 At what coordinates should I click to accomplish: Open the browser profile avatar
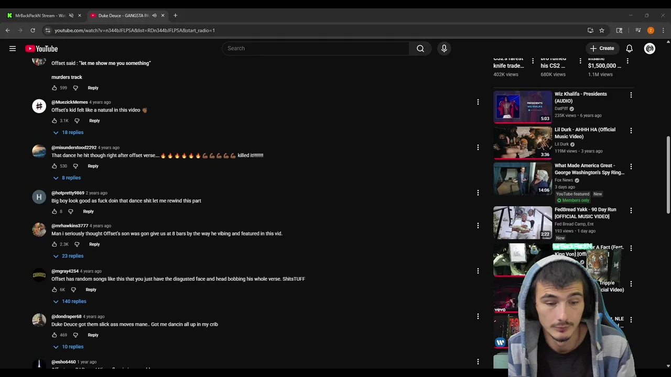click(x=651, y=30)
